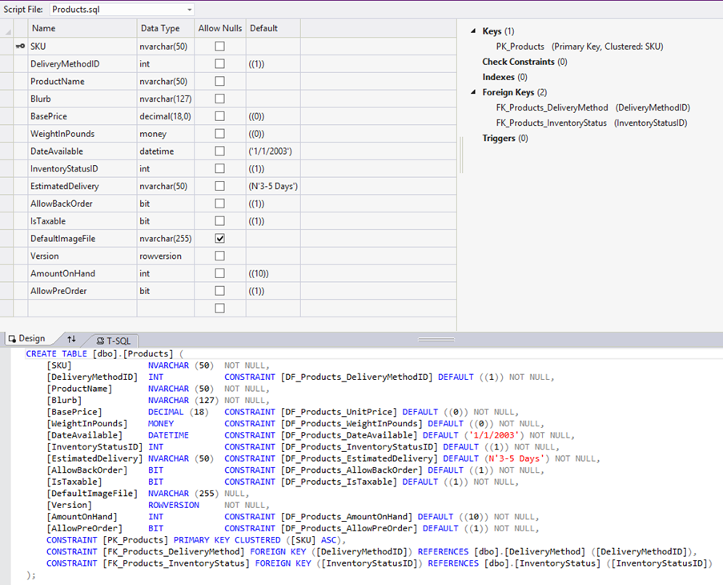The width and height of the screenshot is (723, 585).
Task: Click PRIMARY KEY CLUSTERED in the script
Action: point(227,540)
